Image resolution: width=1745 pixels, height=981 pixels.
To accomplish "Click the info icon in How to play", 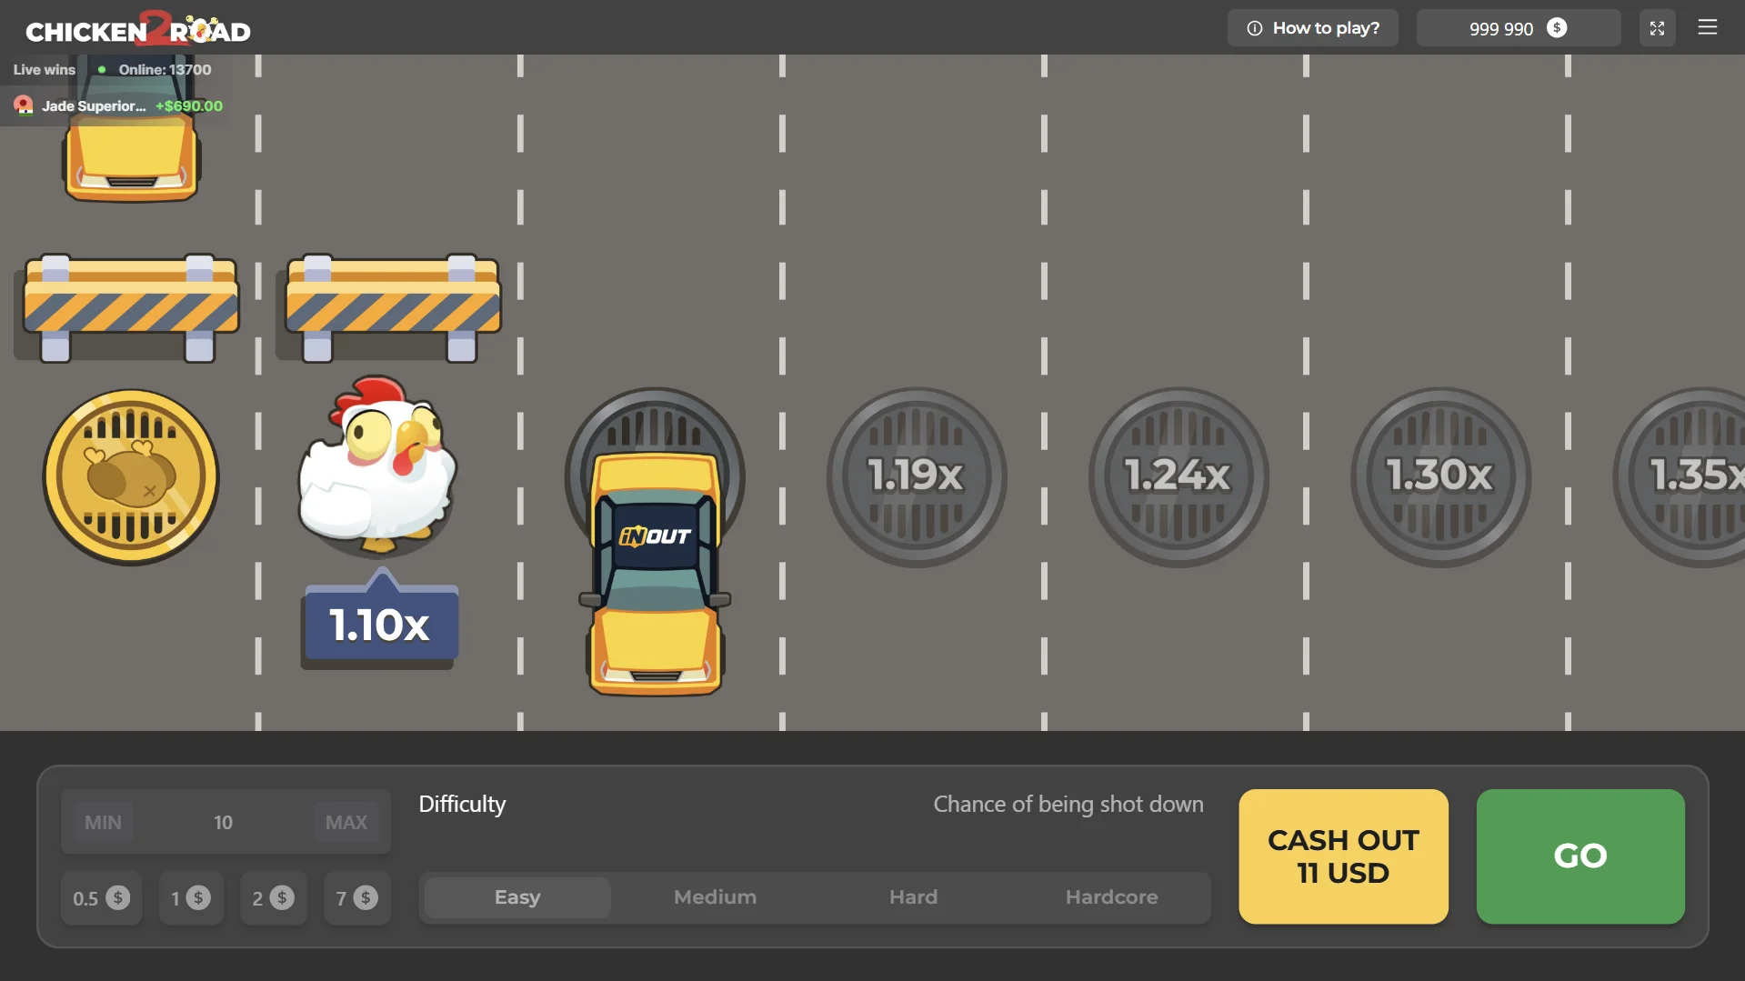I will click(1255, 28).
